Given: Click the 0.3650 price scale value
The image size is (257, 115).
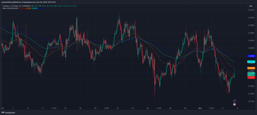Looking at the screenshot, I should click(251, 25).
